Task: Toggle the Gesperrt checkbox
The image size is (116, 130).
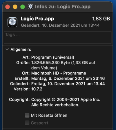Action: click(27, 123)
